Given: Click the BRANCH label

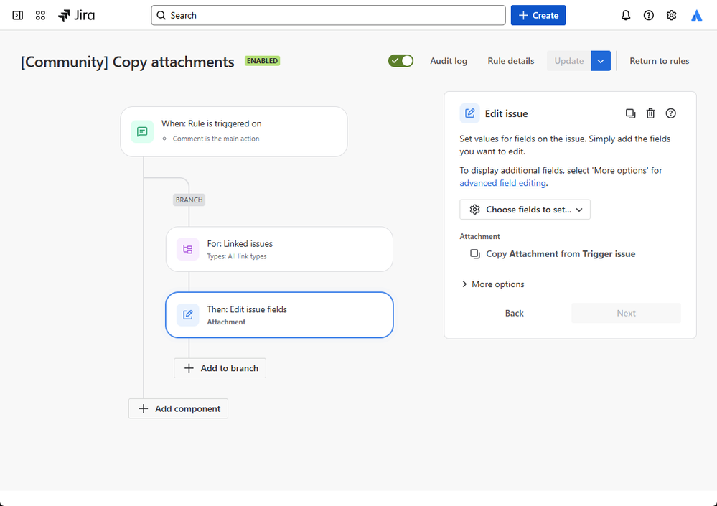Looking at the screenshot, I should (189, 200).
